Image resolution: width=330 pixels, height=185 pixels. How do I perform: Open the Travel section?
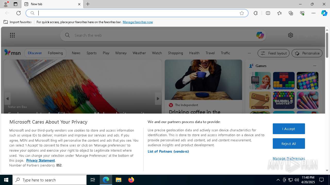[210, 53]
